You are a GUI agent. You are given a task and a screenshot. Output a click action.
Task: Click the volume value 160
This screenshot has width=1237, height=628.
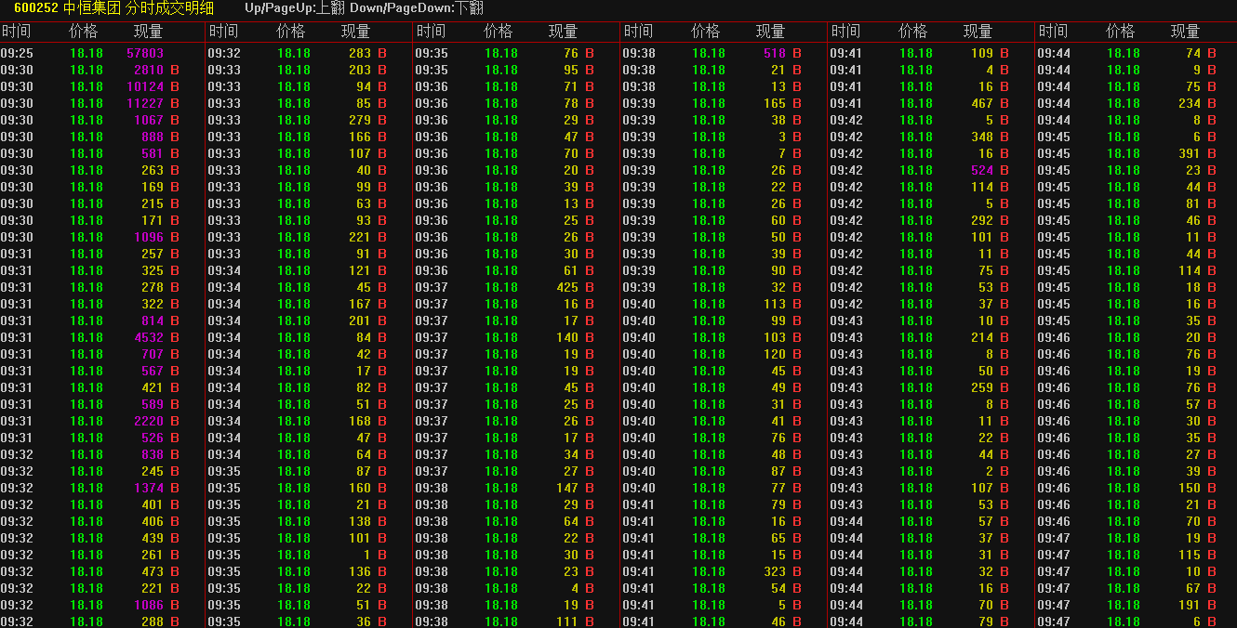(x=360, y=488)
